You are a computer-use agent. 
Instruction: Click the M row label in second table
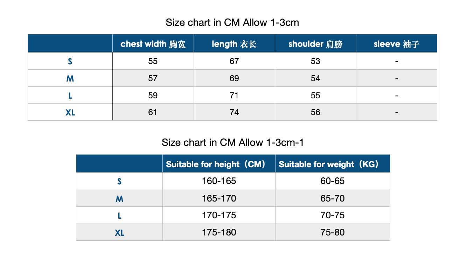point(119,199)
